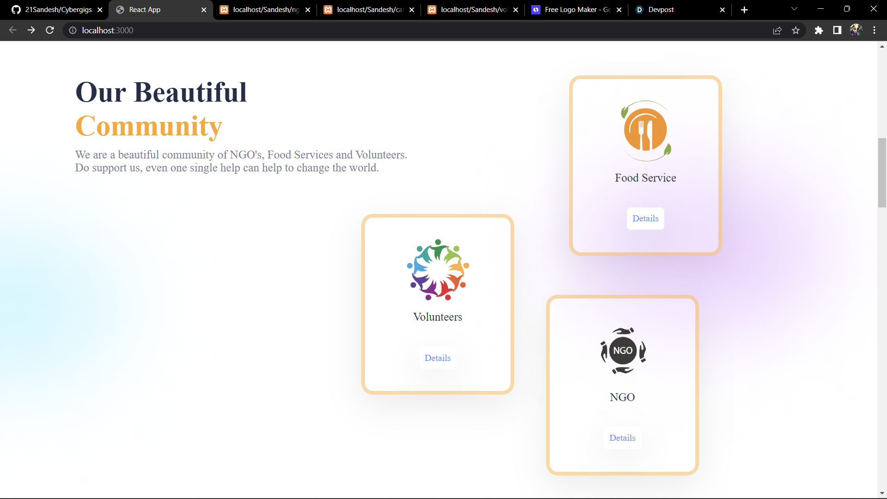Open Details for the NGO card
This screenshot has height=499, width=887.
coord(622,438)
